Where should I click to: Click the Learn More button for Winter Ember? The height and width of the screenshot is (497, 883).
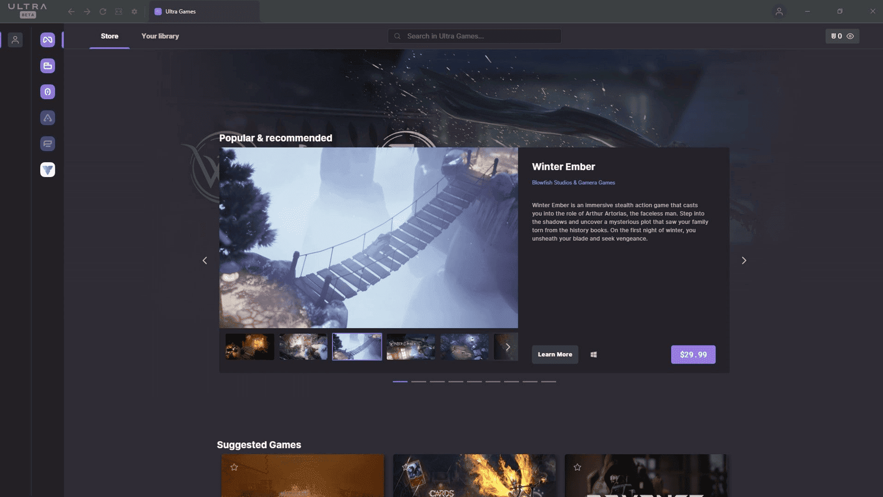tap(555, 354)
